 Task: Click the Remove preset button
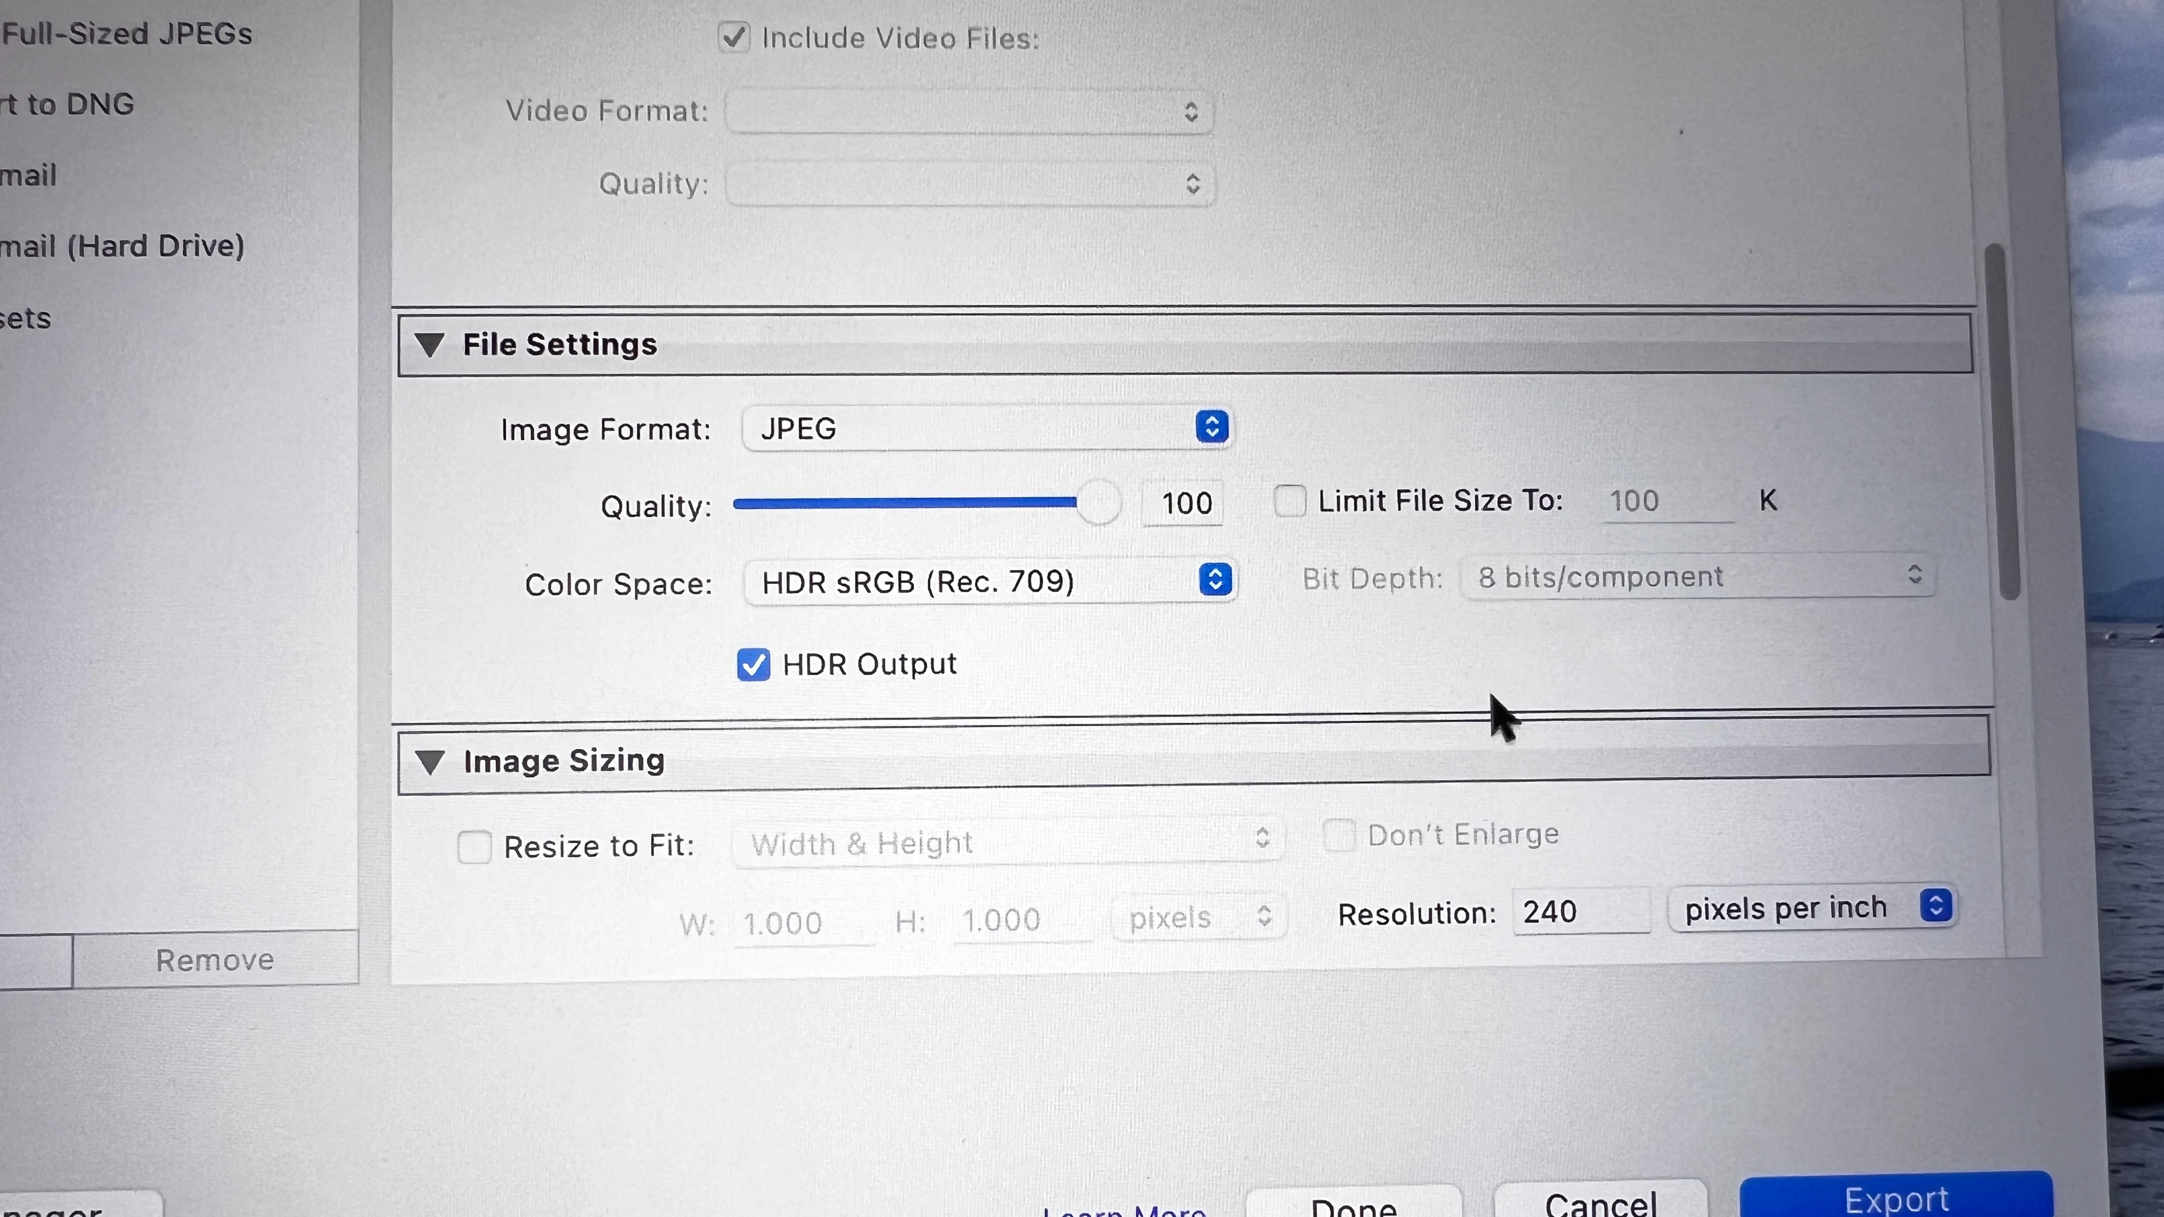[215, 959]
